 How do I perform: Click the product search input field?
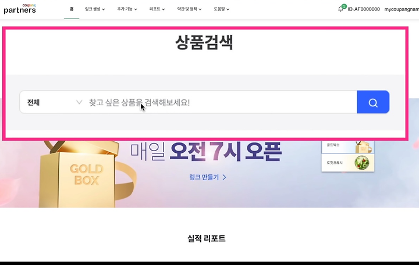tap(221, 102)
